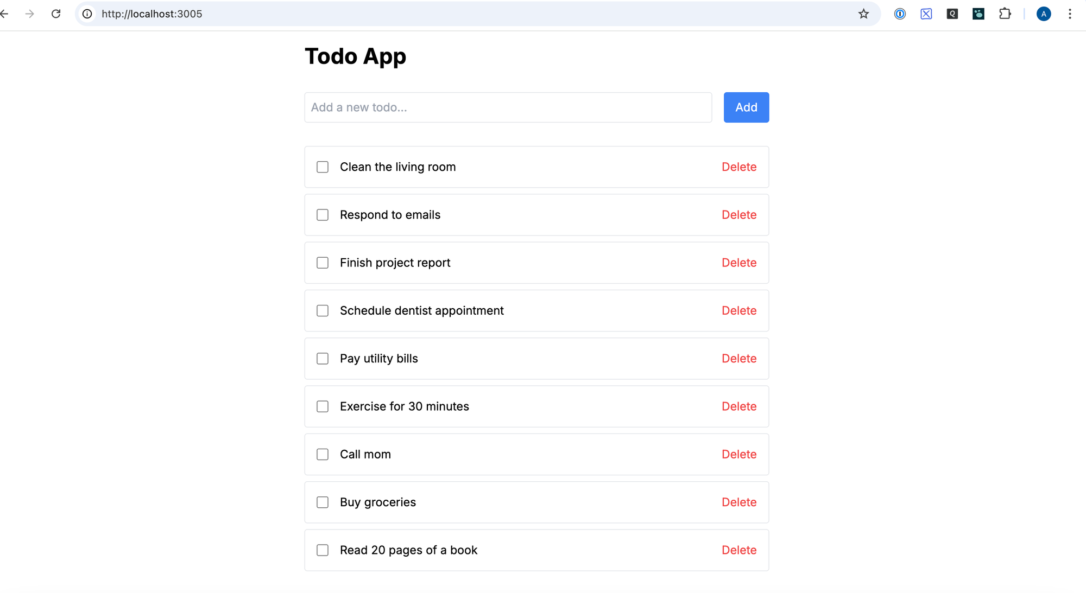Screen dimensions: 1086x593
Task: Click the forward navigation arrow
Action: pos(30,14)
